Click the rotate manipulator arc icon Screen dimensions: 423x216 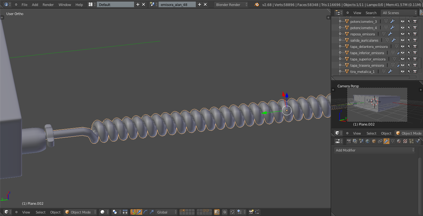145,212
